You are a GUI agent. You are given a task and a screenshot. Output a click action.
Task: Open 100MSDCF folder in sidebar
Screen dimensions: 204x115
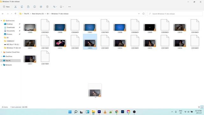pyautogui.click(x=10, y=41)
